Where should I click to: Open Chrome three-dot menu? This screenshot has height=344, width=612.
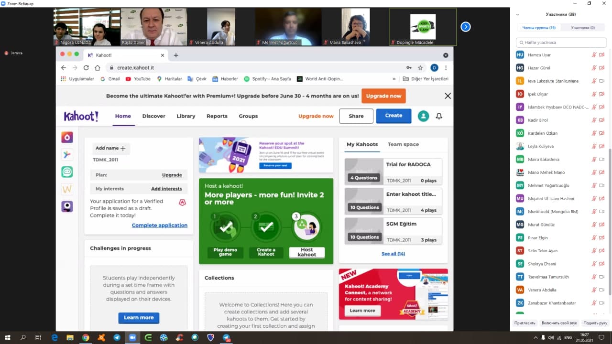coord(446,68)
